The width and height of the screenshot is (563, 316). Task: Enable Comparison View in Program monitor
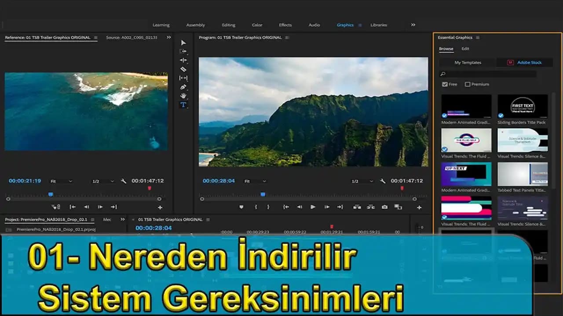(x=397, y=208)
